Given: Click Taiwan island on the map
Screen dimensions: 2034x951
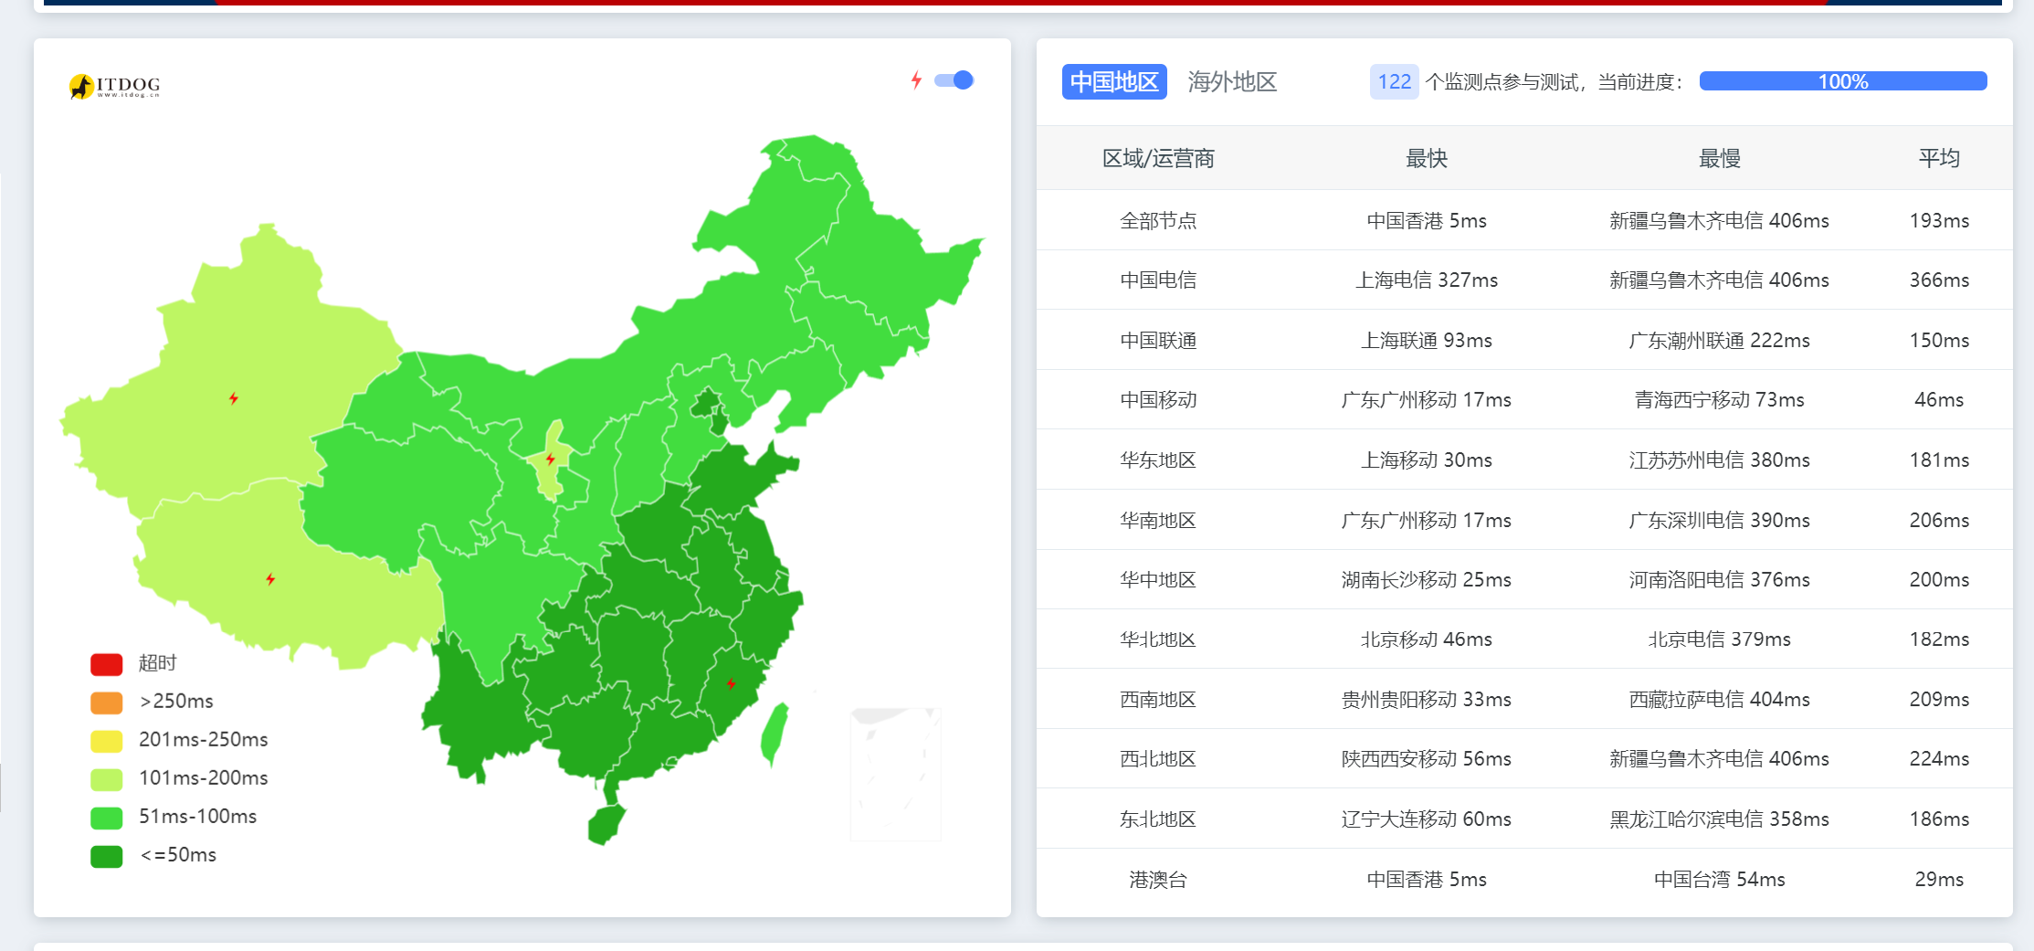Looking at the screenshot, I should 775,733.
